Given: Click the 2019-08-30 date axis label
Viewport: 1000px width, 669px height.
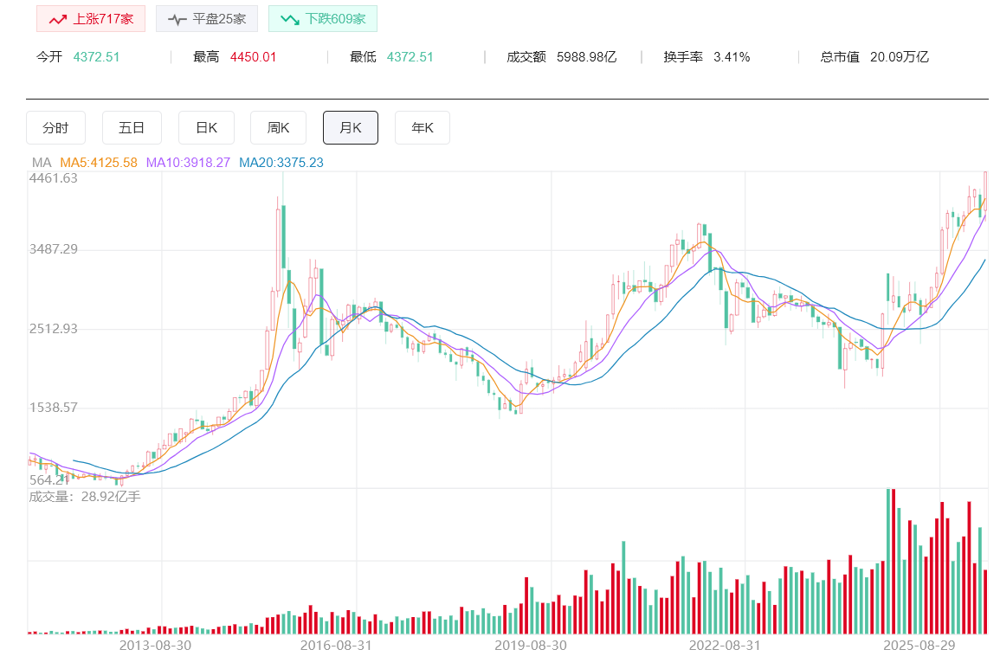Looking at the screenshot, I should point(530,646).
